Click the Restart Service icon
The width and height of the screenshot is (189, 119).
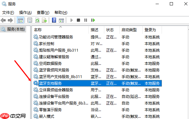[93, 20]
